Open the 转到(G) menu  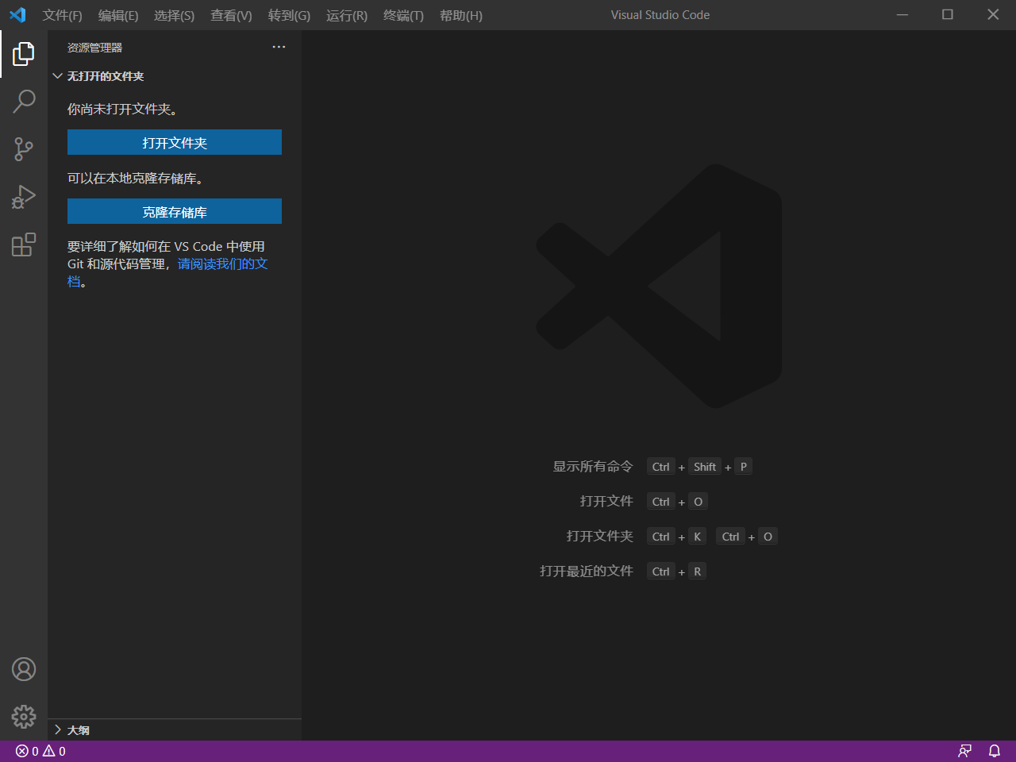point(289,15)
